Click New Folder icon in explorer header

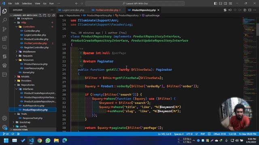[45, 15]
